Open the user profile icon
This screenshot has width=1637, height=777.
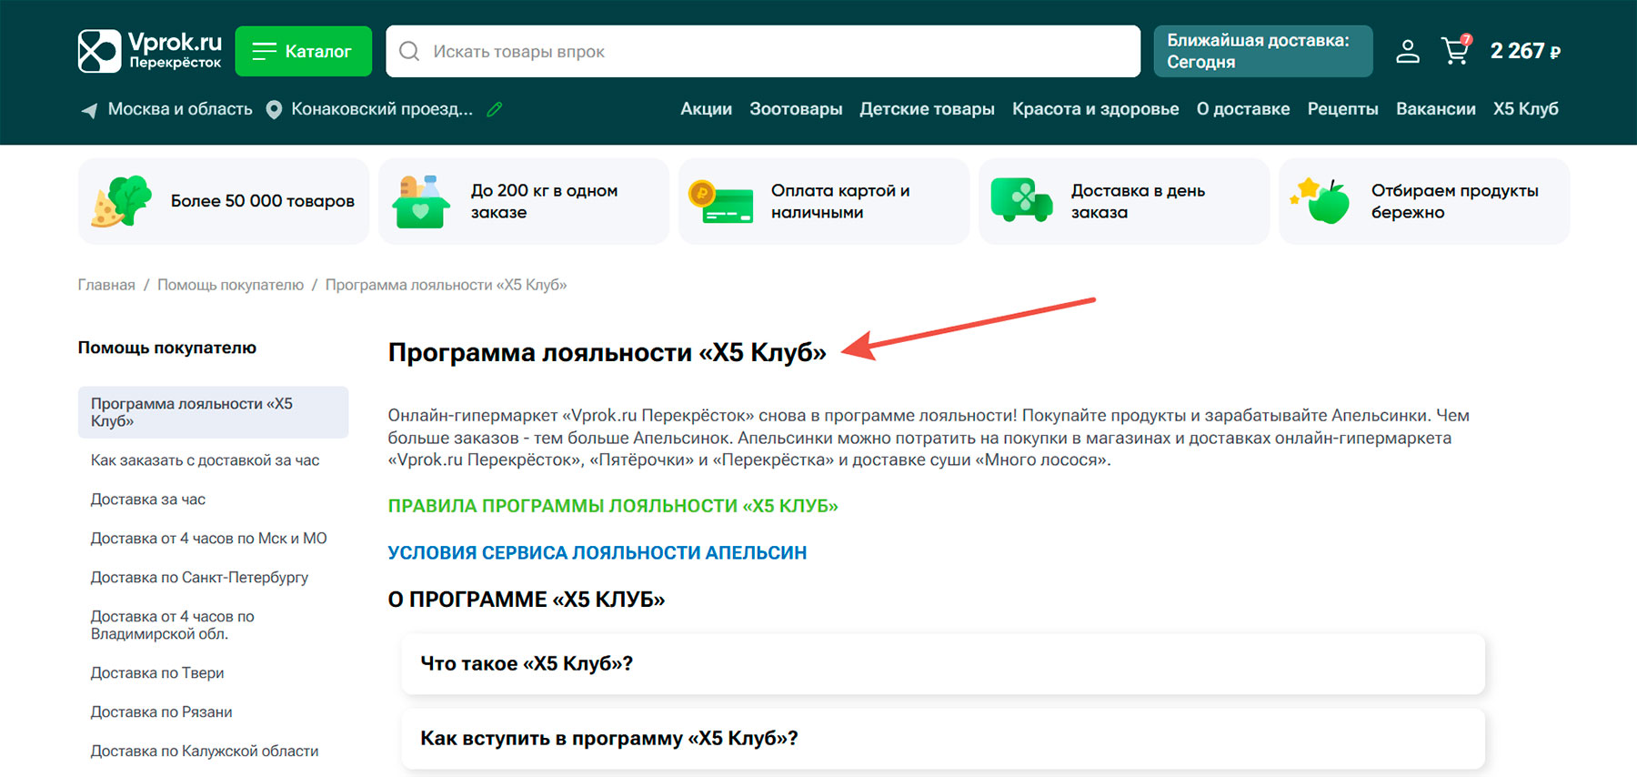tap(1407, 51)
